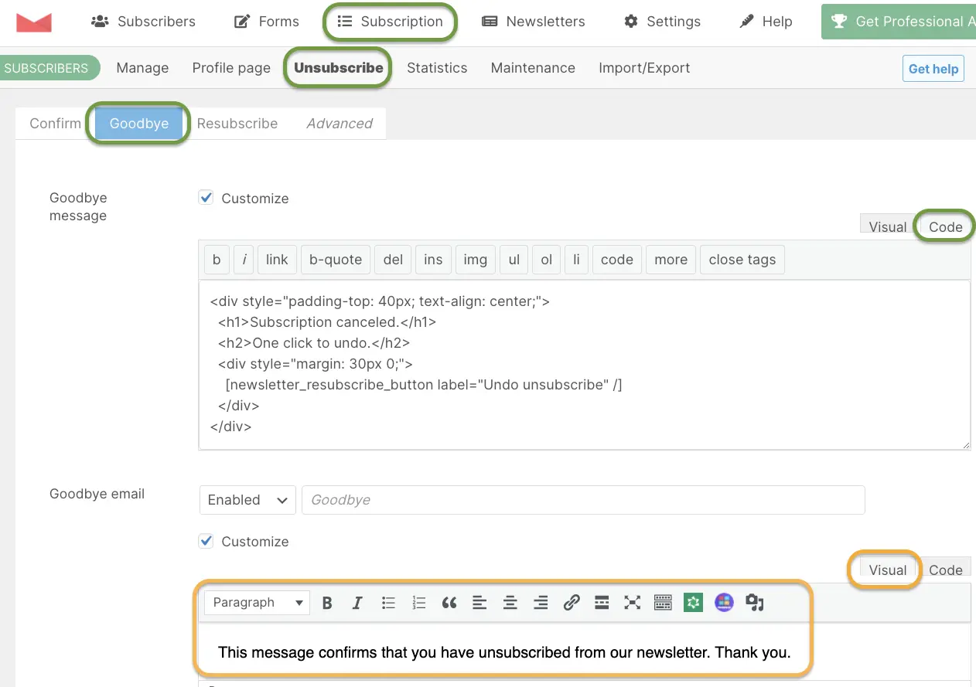Open the Newsletters menu

533,22
